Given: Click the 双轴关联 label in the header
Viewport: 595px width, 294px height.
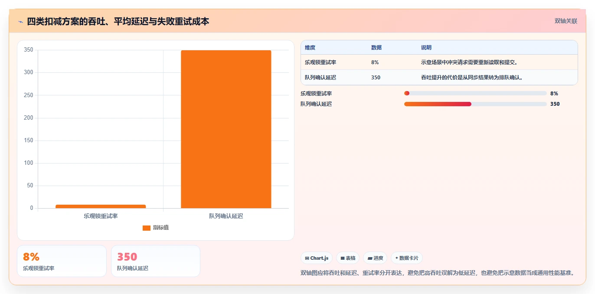Looking at the screenshot, I should [x=566, y=21].
